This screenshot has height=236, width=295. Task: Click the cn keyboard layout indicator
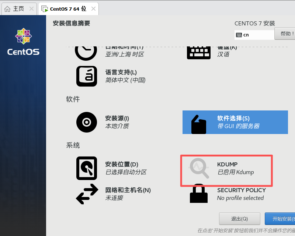coord(254,35)
